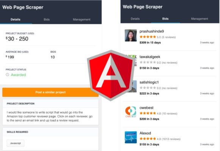Open the Management tab in left panel

81,19
